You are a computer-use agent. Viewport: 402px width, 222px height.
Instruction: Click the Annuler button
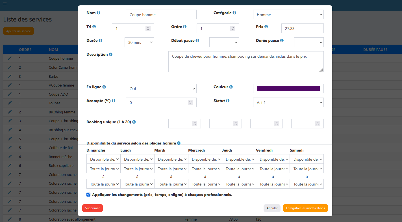point(272,208)
